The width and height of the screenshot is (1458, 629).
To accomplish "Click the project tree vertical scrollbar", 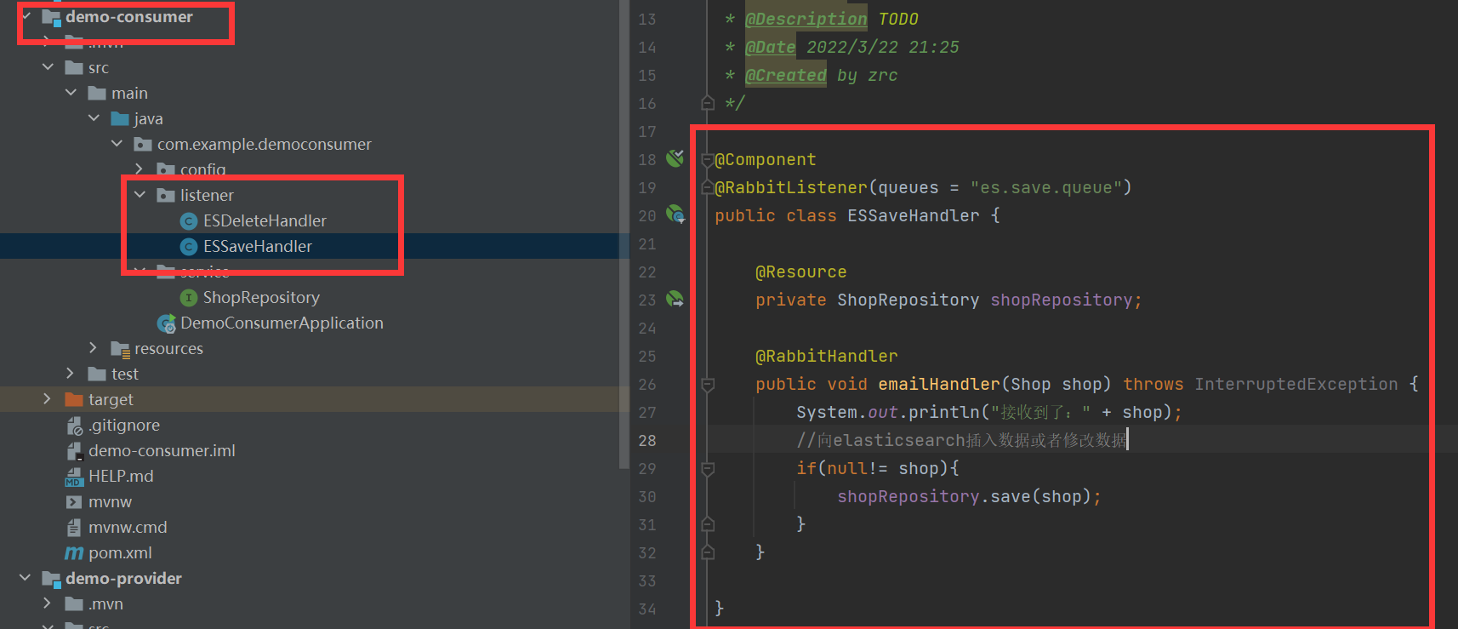I will click(x=624, y=234).
